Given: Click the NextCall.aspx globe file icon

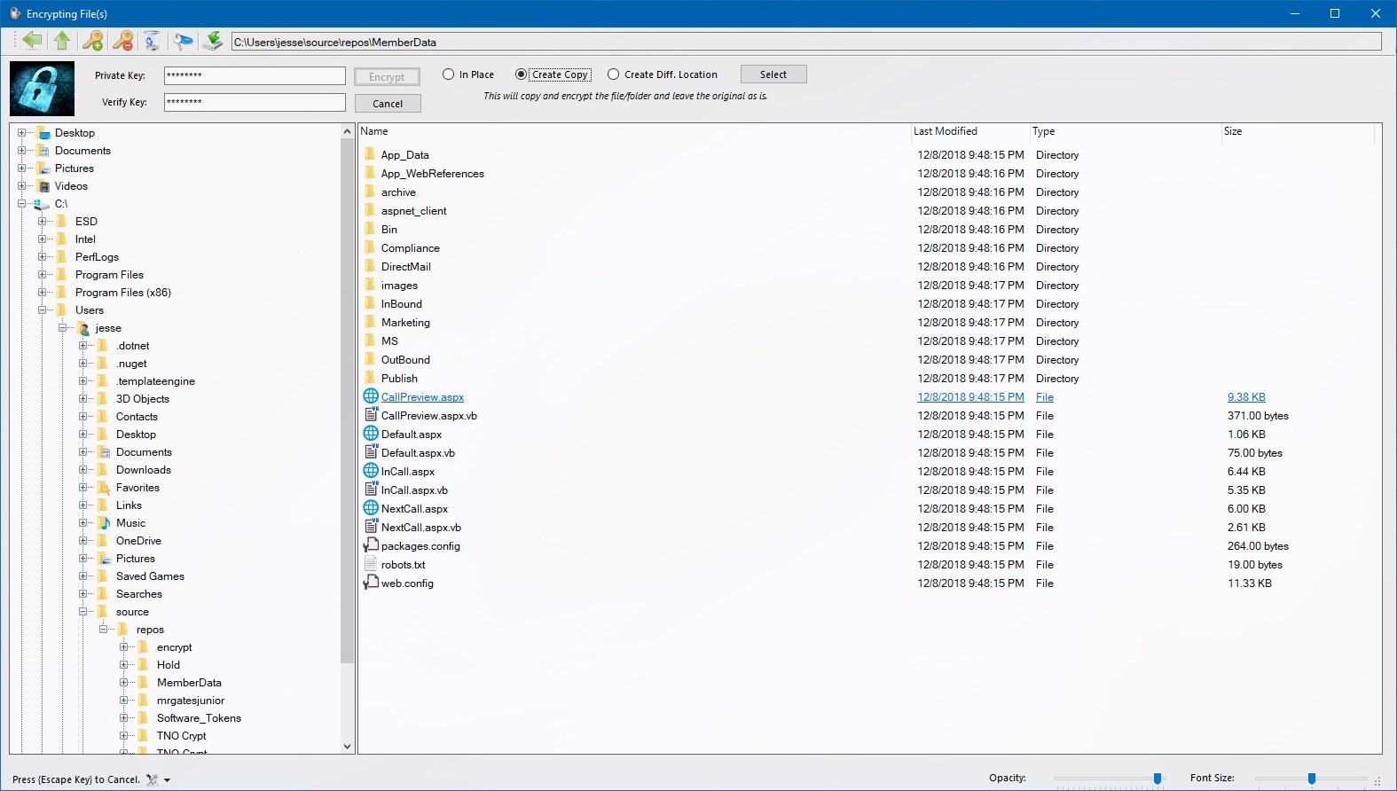Looking at the screenshot, I should pos(371,508).
